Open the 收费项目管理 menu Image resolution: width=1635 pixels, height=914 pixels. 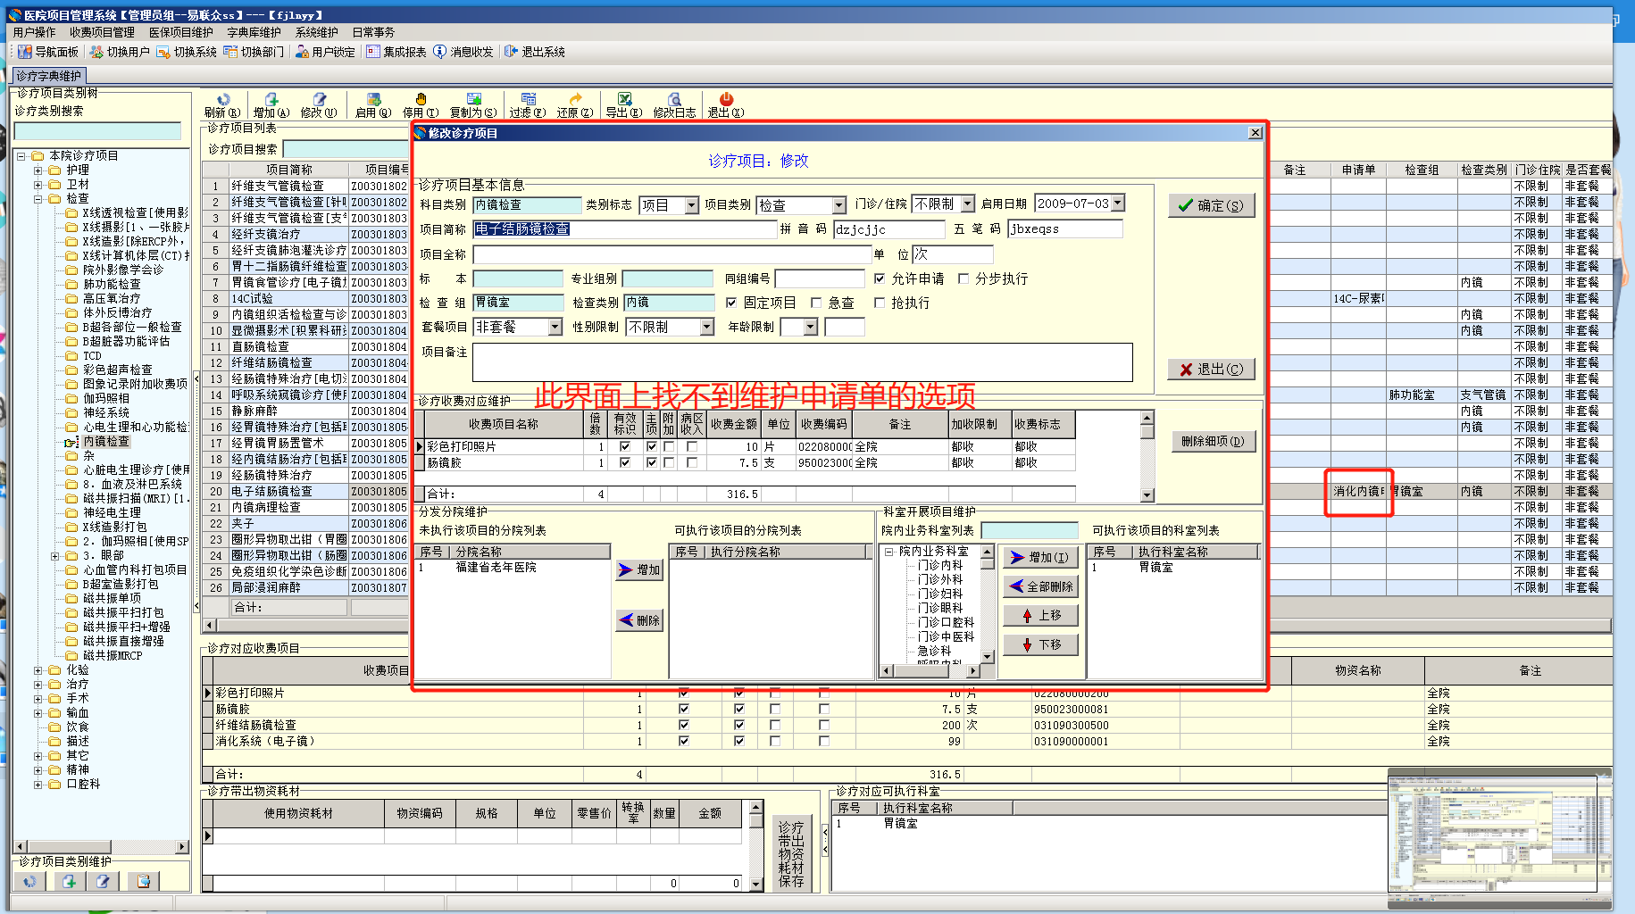[x=102, y=32]
